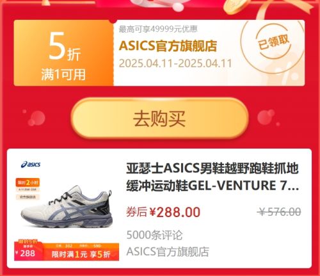Click the 限时满1元 享5折 promo banner
320x276 pixels.
(81, 254)
